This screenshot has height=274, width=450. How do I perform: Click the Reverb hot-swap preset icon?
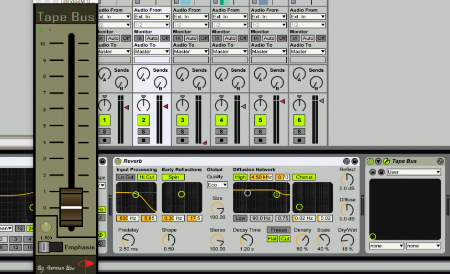click(346, 161)
